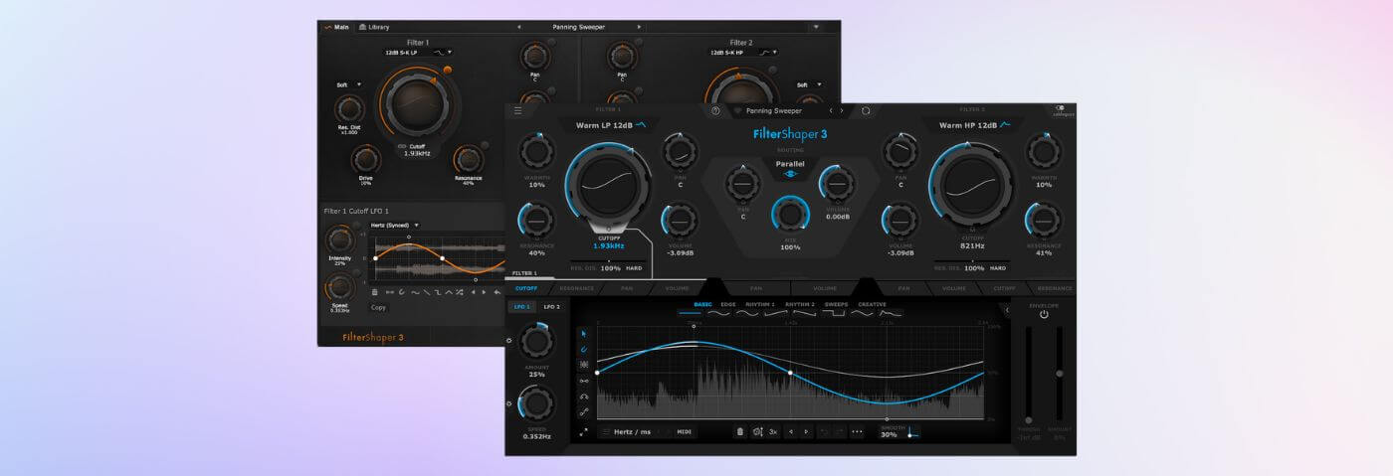The width and height of the screenshot is (1393, 476).
Task: Click settings gear beside Amount knob
Action: pos(509,341)
